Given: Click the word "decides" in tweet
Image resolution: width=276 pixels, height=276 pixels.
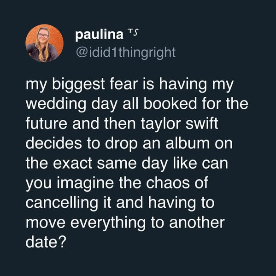Looking at the screenshot, I should coord(54,143).
